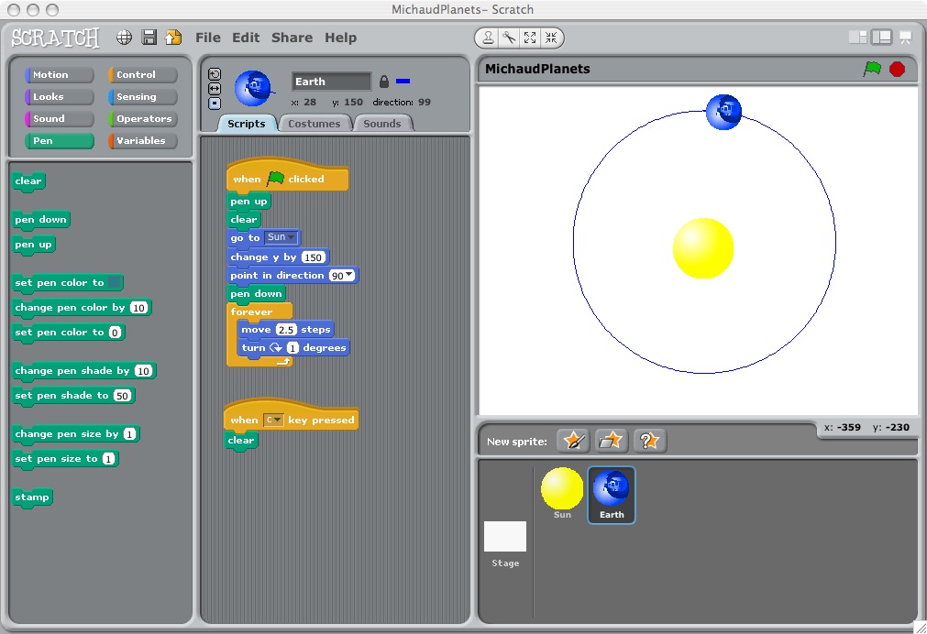Screen dimensions: 927x634
Task: Select the Pen block category
Action: coord(59,140)
